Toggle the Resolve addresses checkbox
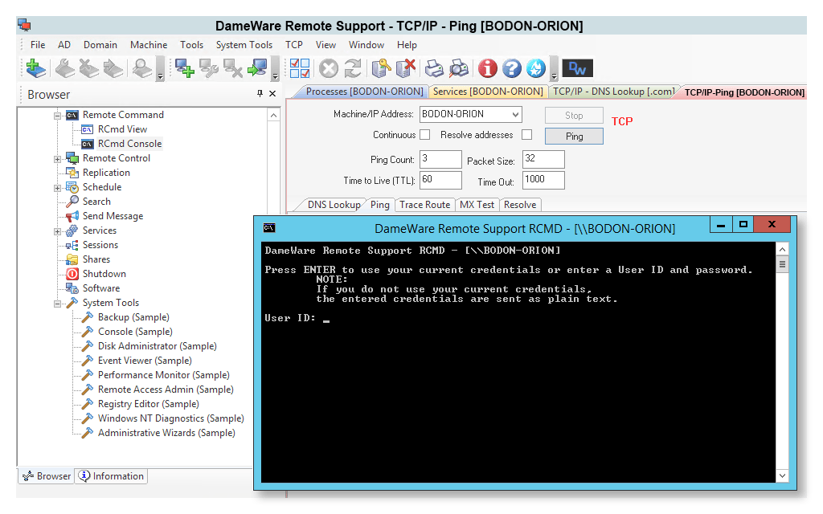The height and width of the screenshot is (514, 823). click(526, 135)
